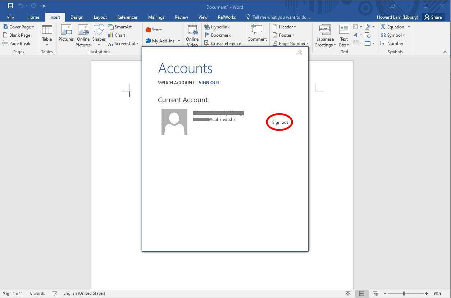
Task: Click the zoom slider handle
Action: coord(404,293)
